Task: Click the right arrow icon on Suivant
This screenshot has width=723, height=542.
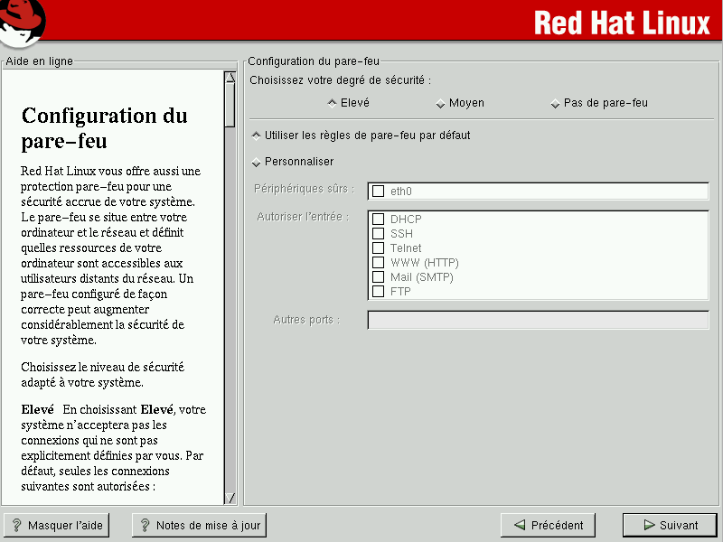Action: coord(649,525)
